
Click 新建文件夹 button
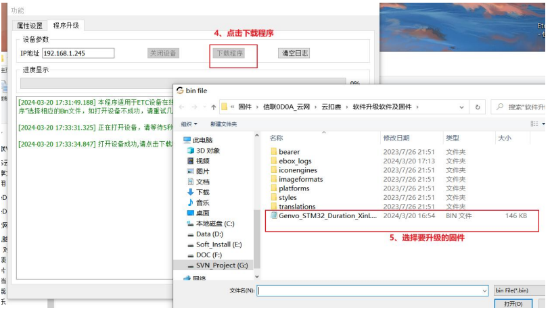223,124
